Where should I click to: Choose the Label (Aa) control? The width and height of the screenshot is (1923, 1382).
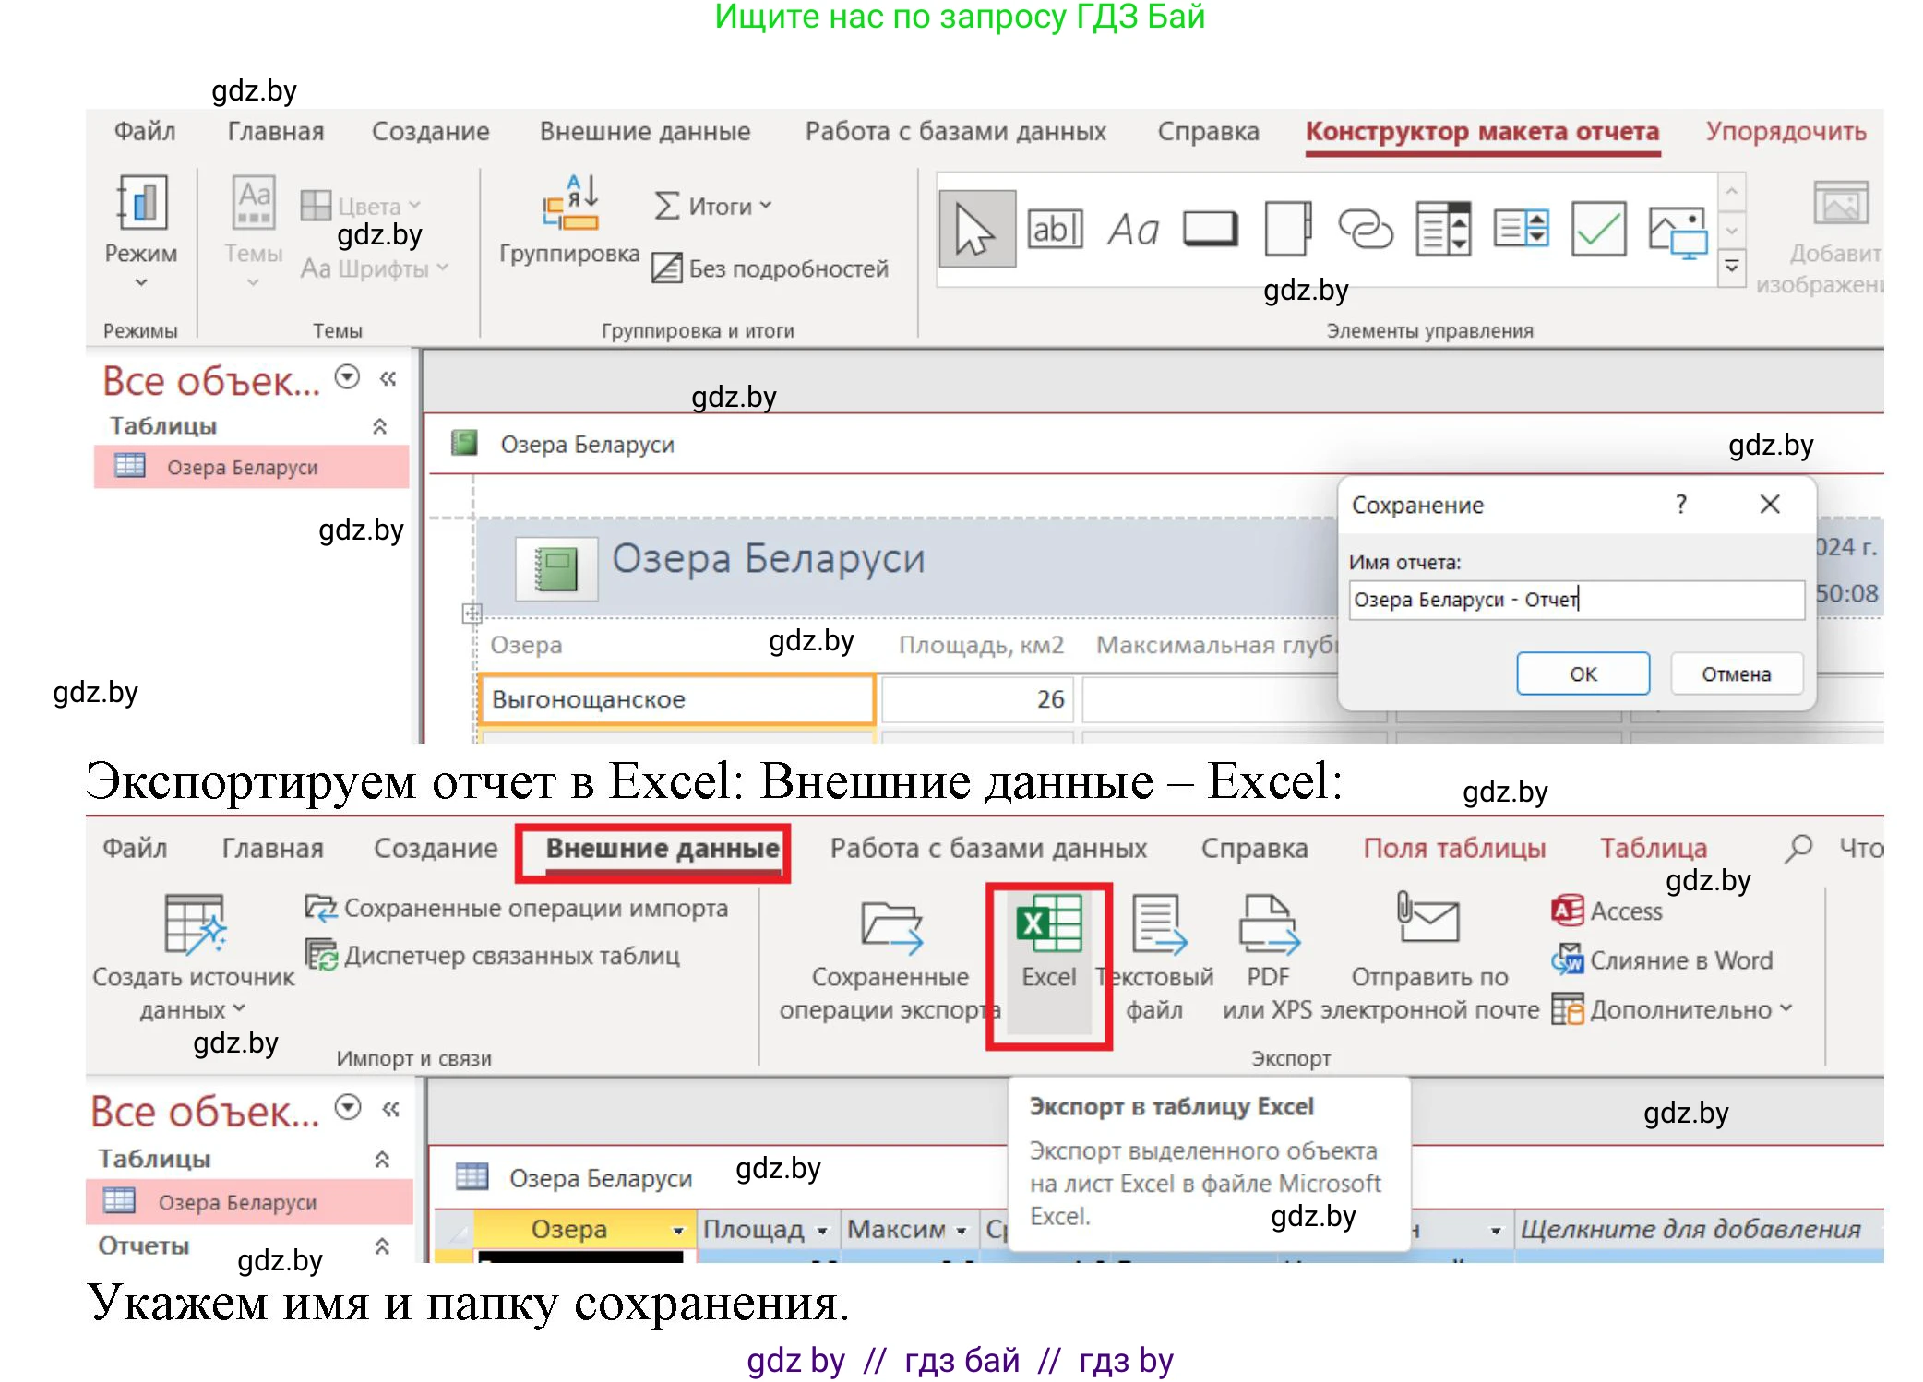[x=1132, y=229]
